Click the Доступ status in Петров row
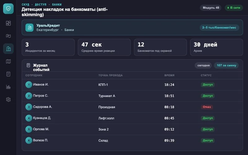This screenshot has width=248, height=155. coord(208,96)
